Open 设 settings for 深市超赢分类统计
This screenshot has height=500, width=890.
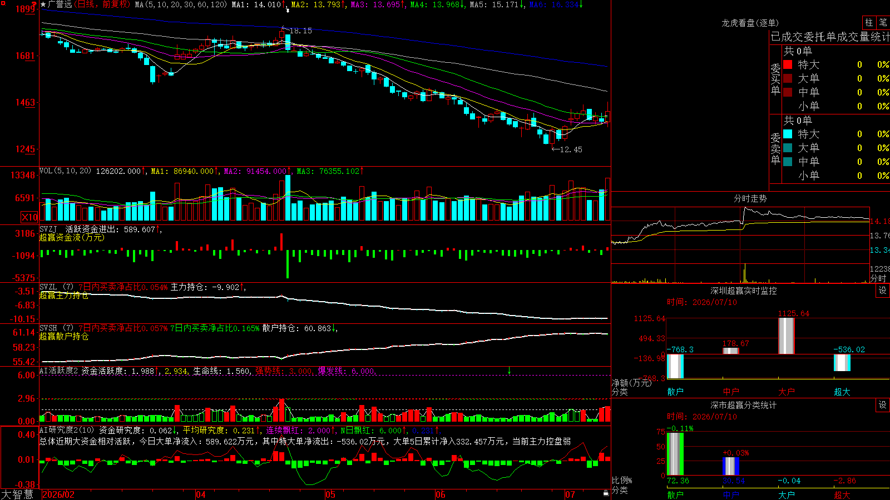883,405
